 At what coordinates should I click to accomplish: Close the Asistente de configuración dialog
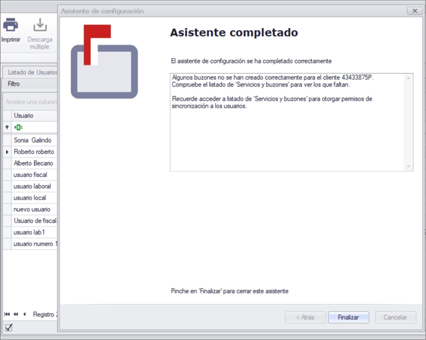coord(415,11)
